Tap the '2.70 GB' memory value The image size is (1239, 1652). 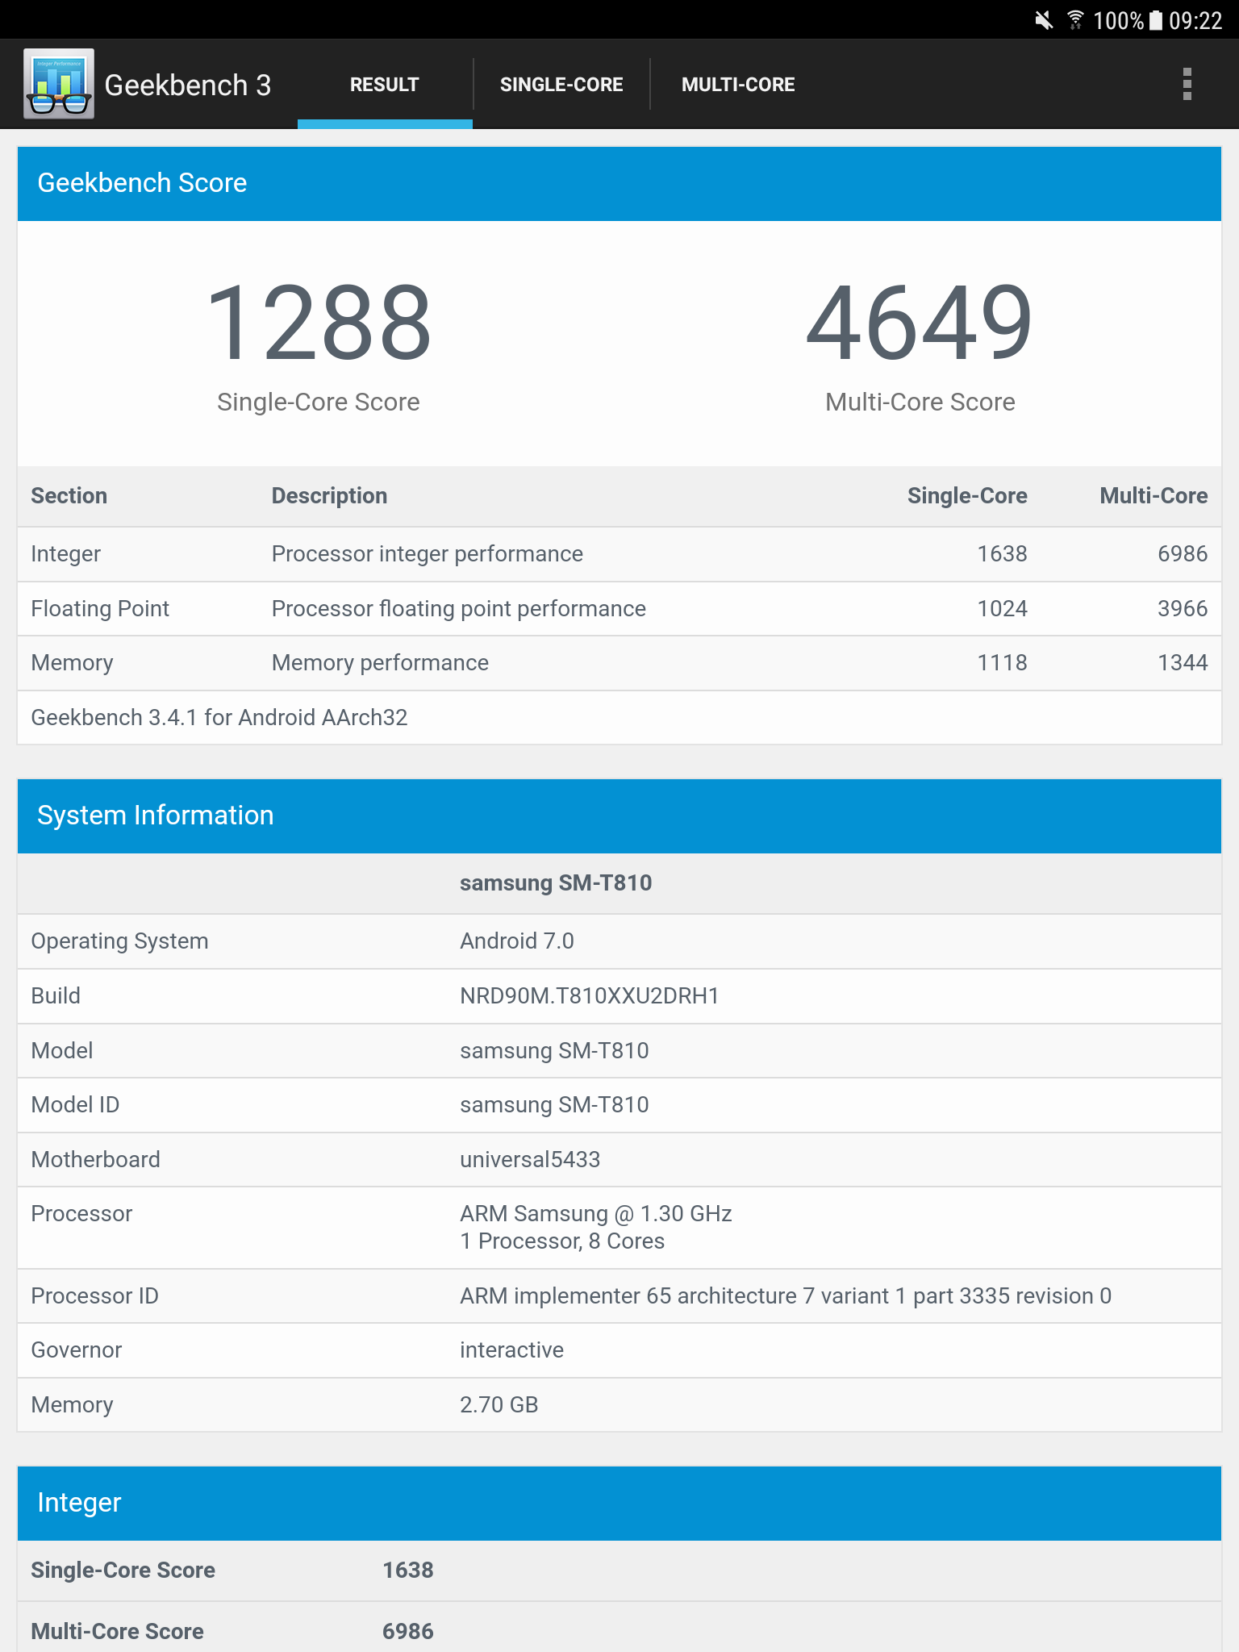click(499, 1405)
